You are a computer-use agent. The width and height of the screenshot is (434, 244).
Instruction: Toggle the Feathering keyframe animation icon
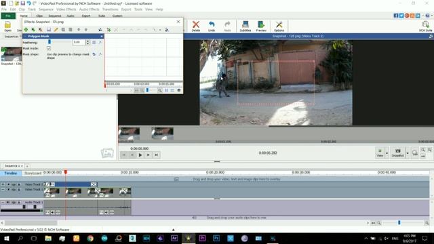pyautogui.click(x=100, y=42)
